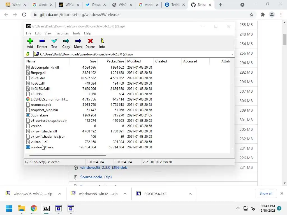Reload the GitHub releases page
The image size is (287, 215).
pyautogui.click(x=24, y=15)
